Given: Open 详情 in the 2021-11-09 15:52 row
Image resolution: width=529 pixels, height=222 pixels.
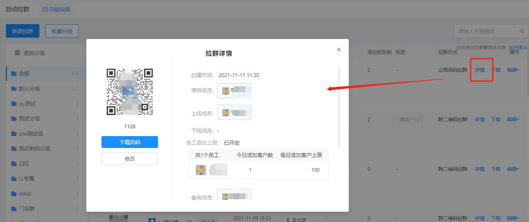Looking at the screenshot, I should 480,218.
